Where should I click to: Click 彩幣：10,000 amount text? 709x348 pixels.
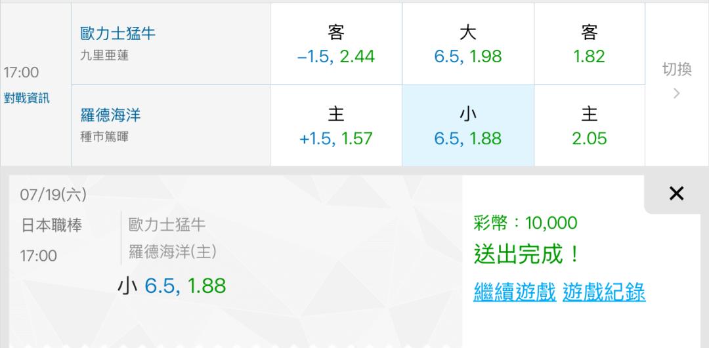(x=525, y=223)
